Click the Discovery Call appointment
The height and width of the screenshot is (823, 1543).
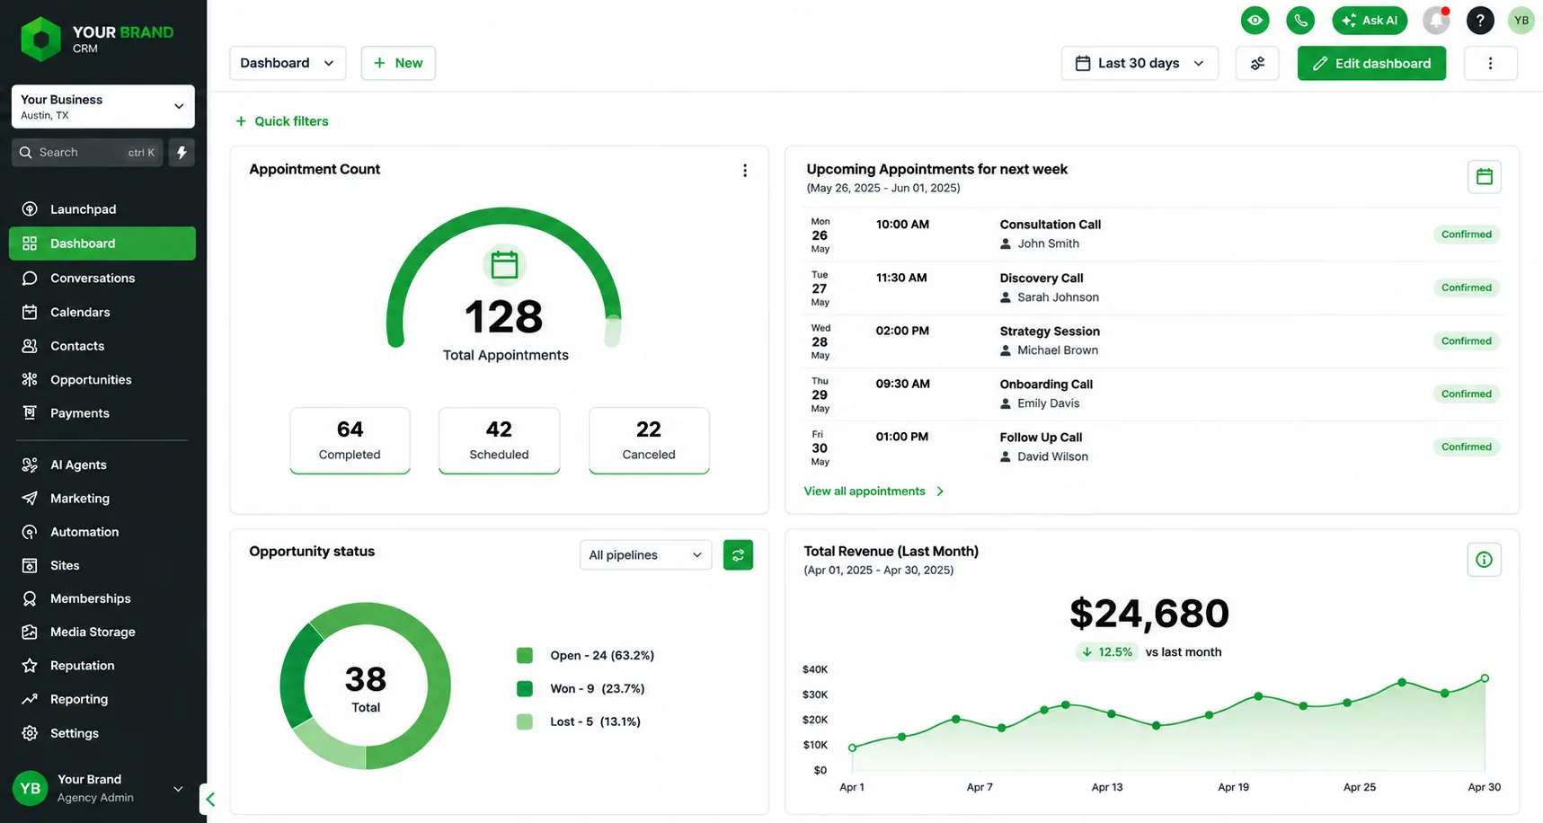pyautogui.click(x=1152, y=288)
